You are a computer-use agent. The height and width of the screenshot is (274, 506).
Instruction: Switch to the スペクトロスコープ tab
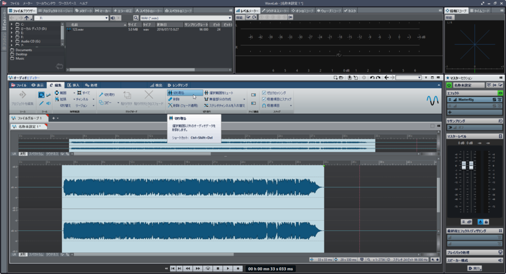point(178,11)
